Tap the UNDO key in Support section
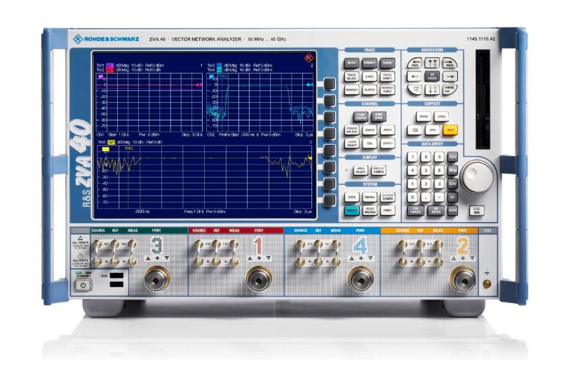Image resolution: width=566 pixels, height=392 pixels. click(441, 117)
